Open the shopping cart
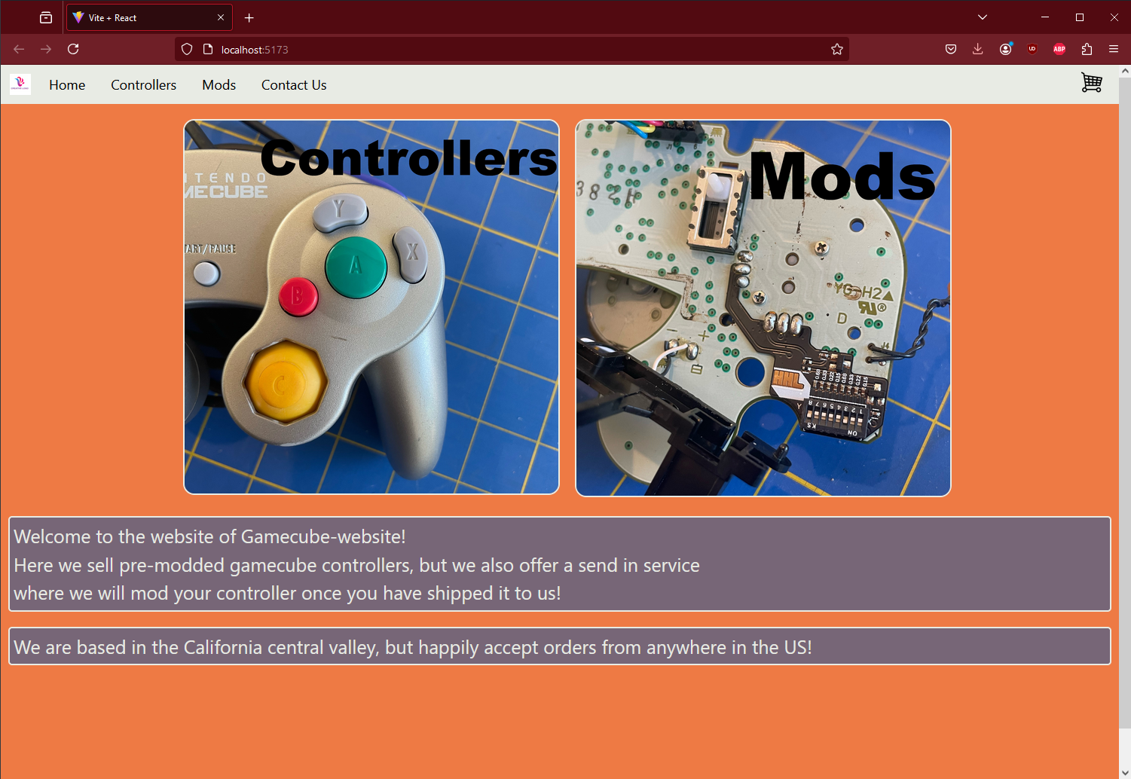This screenshot has height=779, width=1131. click(x=1091, y=83)
